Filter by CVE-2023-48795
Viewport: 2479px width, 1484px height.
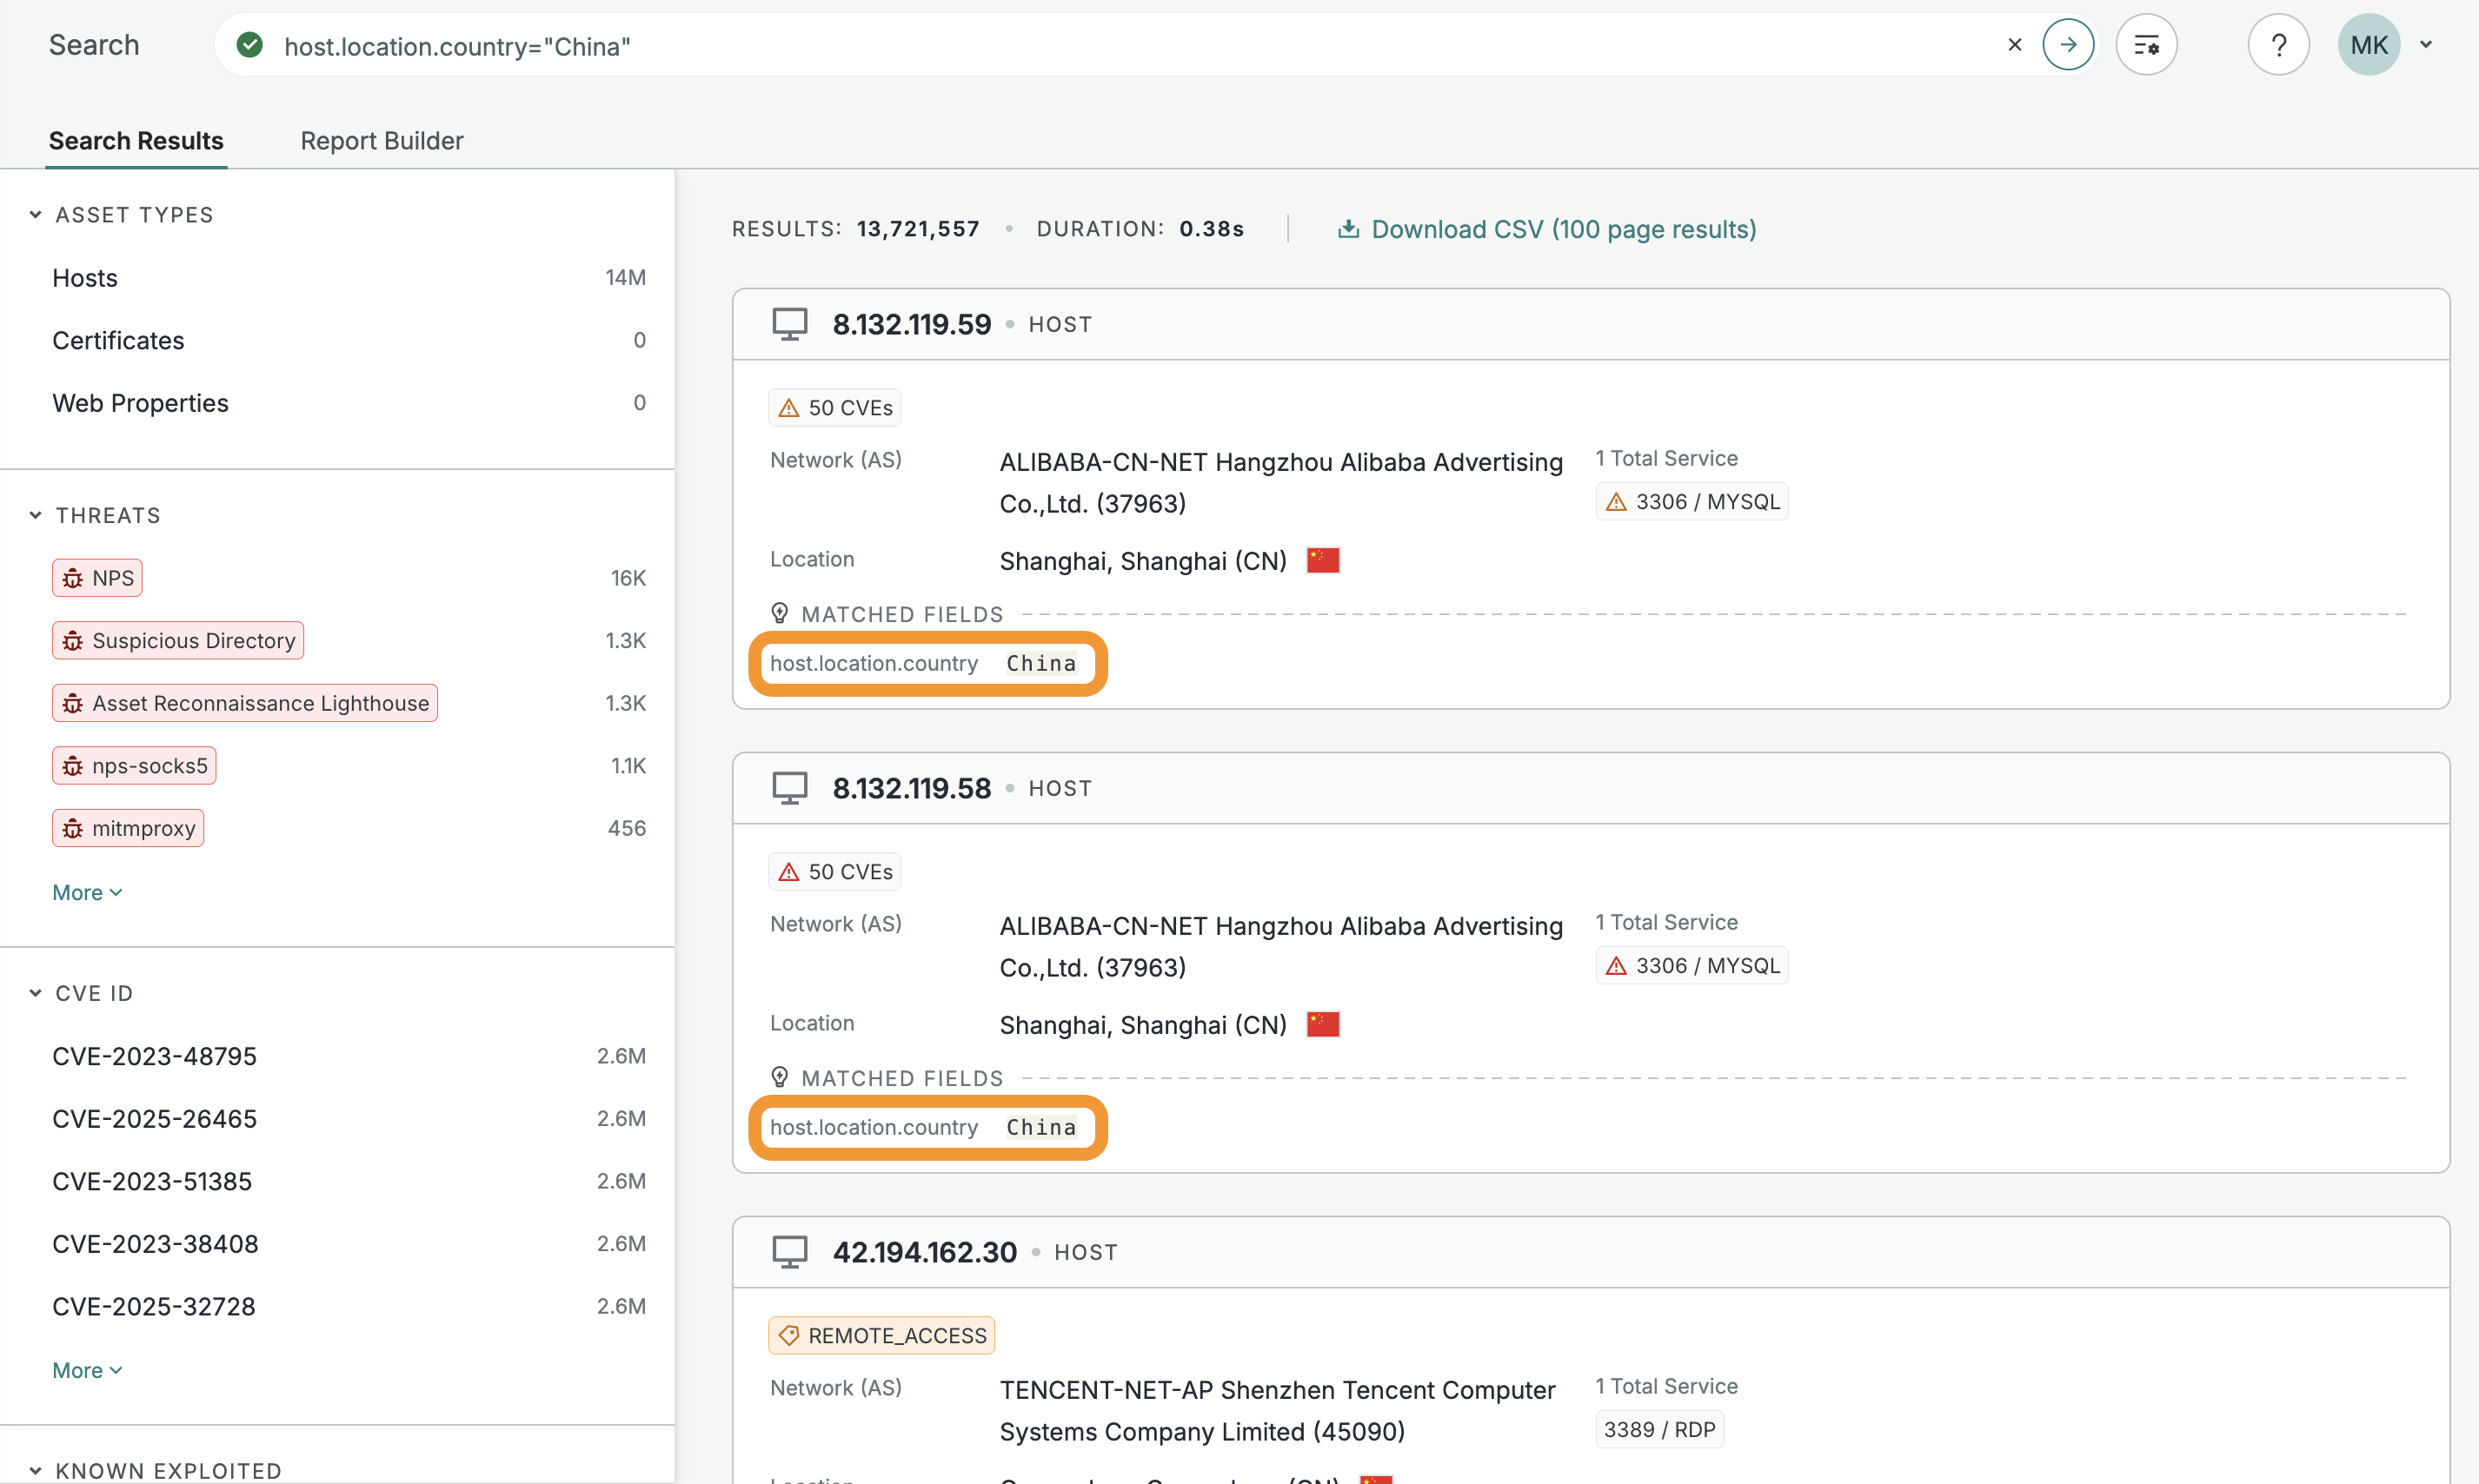[154, 1056]
